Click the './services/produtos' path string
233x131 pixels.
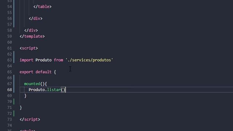89,60
